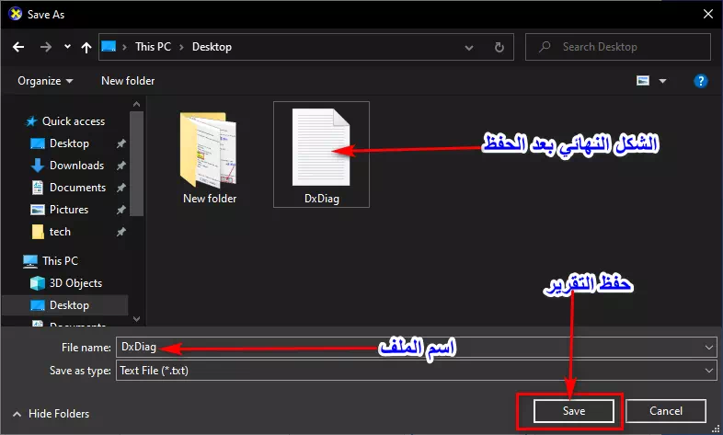The image size is (723, 435).
Task: Open the Organize dropdown menu
Action: click(x=45, y=81)
